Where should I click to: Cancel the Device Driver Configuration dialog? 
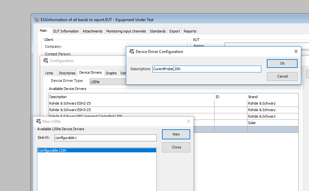point(282,76)
